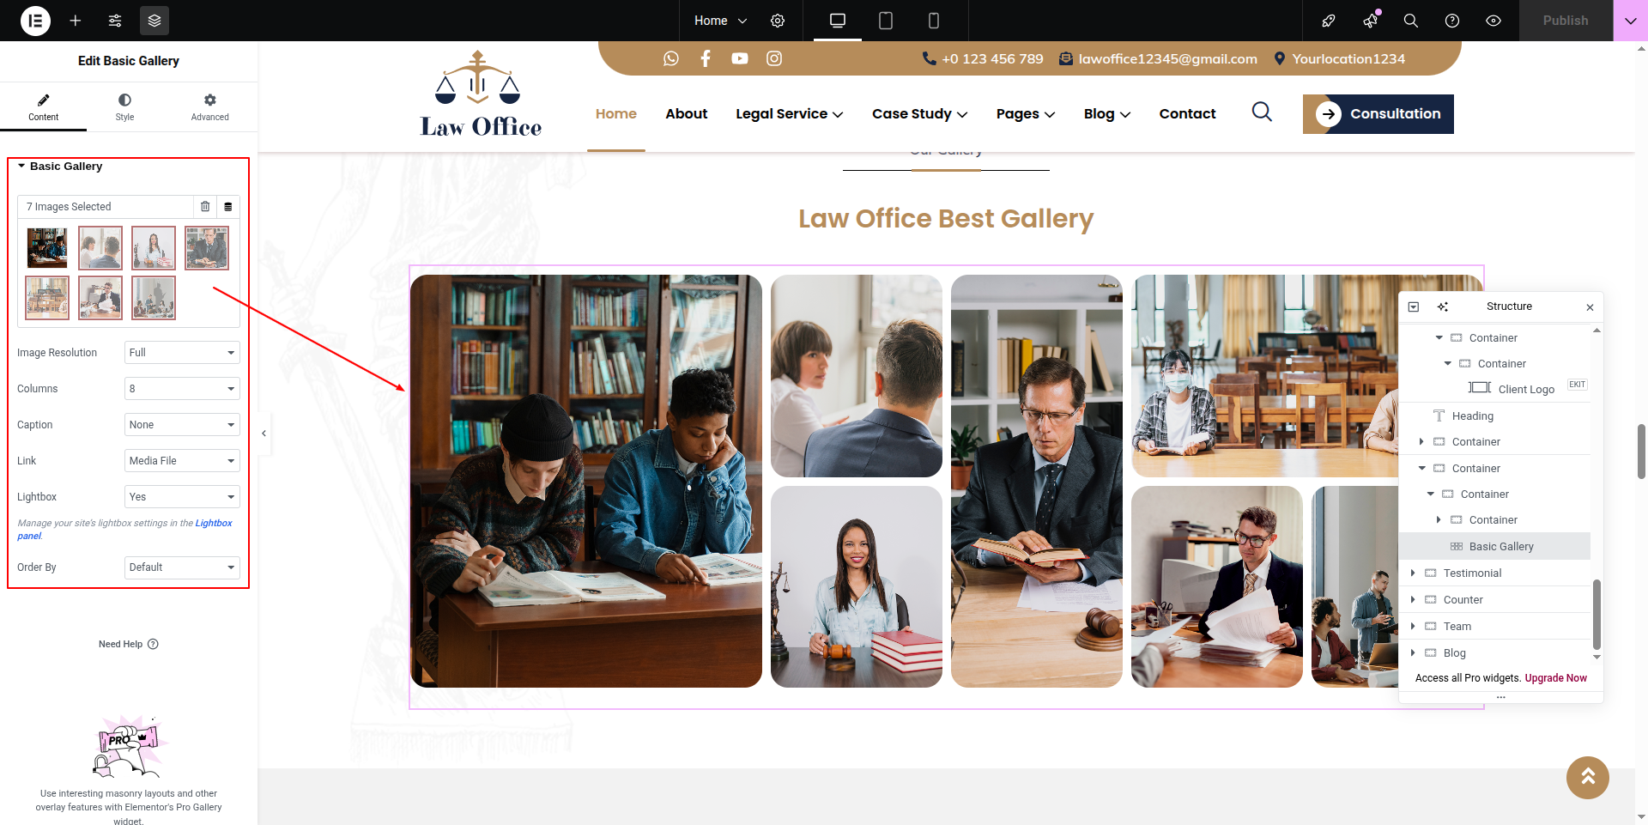Open the What's New megaphone icon
1648x825 pixels.
1371,21
